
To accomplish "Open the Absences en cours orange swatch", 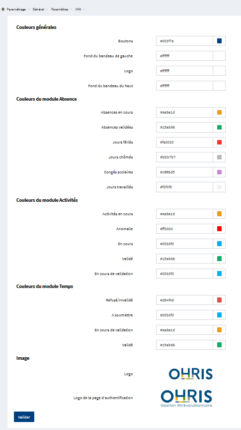I will point(219,112).
